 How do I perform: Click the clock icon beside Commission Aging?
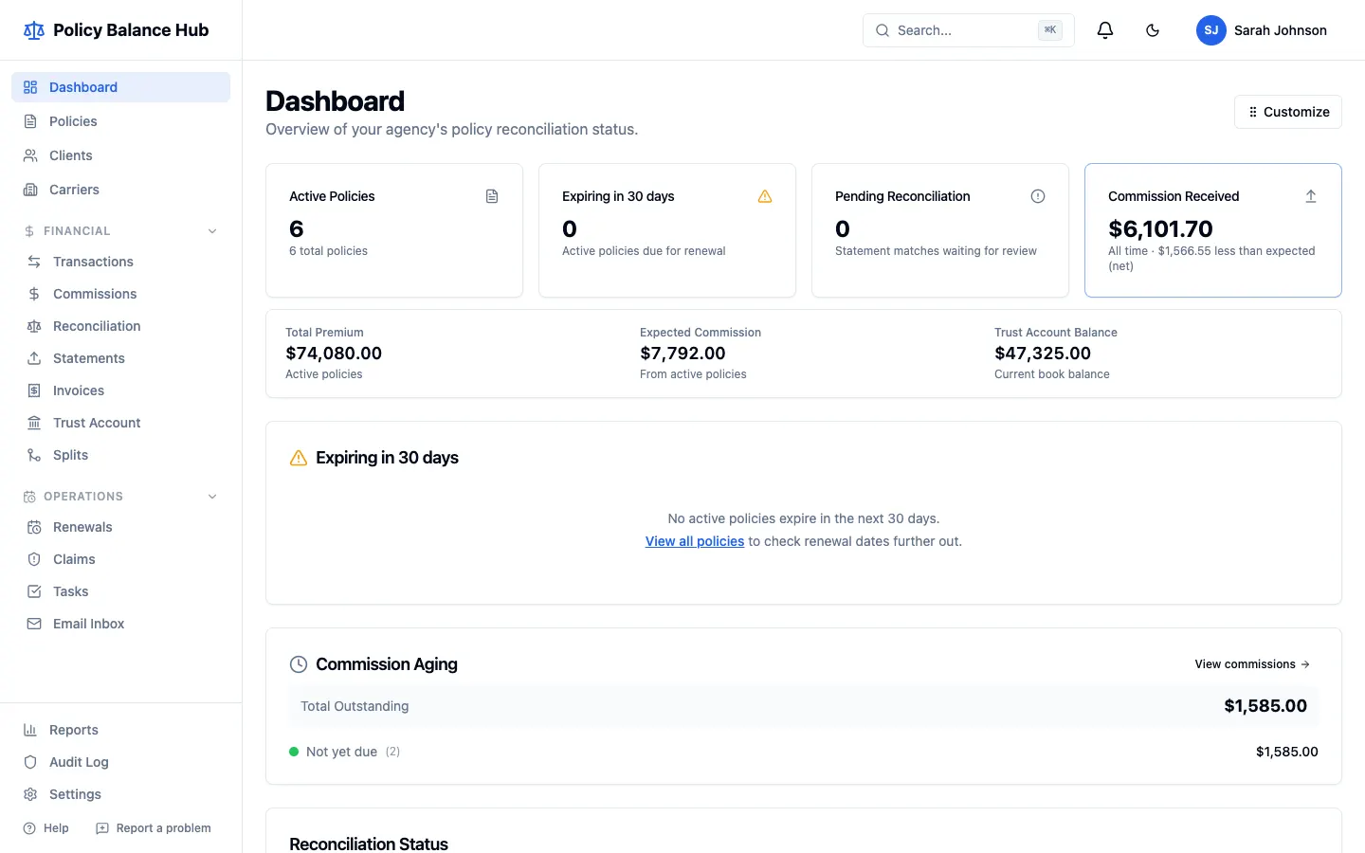point(299,664)
